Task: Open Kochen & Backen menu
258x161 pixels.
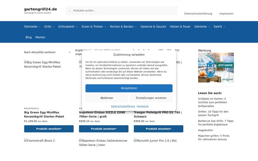Action: [122, 26]
